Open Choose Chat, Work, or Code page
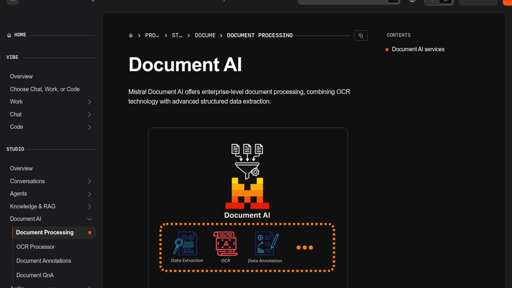Screen dimensions: 512x288 (45, 89)
